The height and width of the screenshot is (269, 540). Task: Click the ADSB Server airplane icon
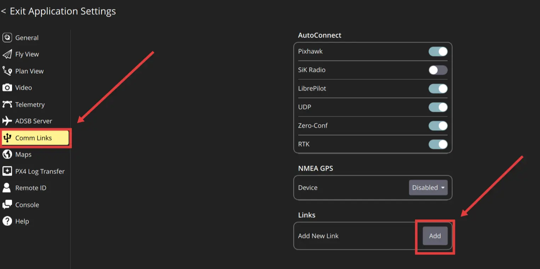point(7,121)
